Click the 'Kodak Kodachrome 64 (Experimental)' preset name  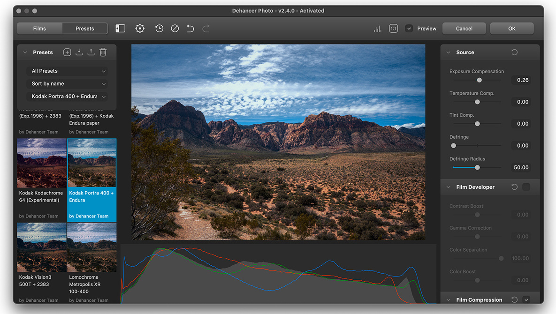pyautogui.click(x=41, y=196)
